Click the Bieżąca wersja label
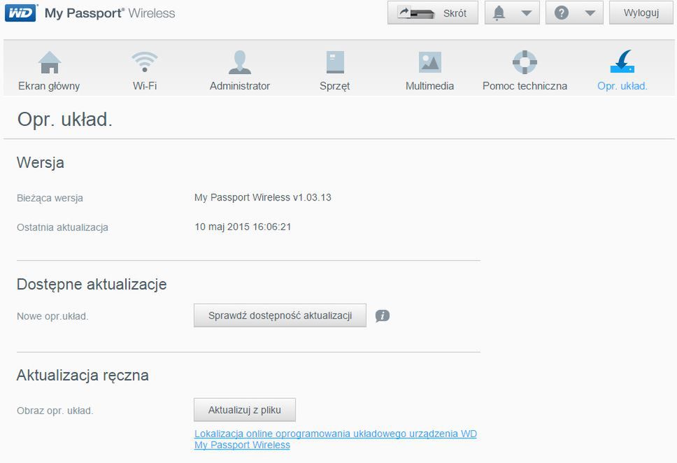Viewport: 677px width, 463px height. (x=50, y=198)
